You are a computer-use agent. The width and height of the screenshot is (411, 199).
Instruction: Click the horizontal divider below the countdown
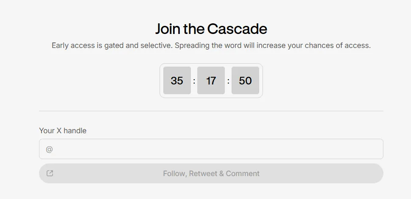coord(211,111)
